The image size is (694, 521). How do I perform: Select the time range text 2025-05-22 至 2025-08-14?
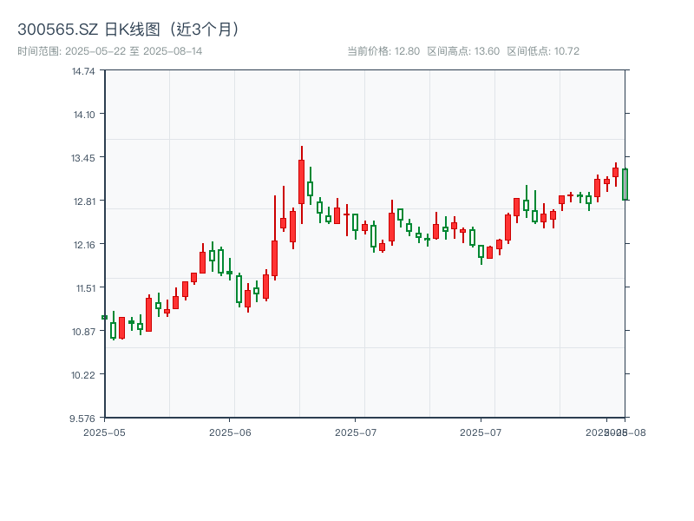(x=110, y=51)
